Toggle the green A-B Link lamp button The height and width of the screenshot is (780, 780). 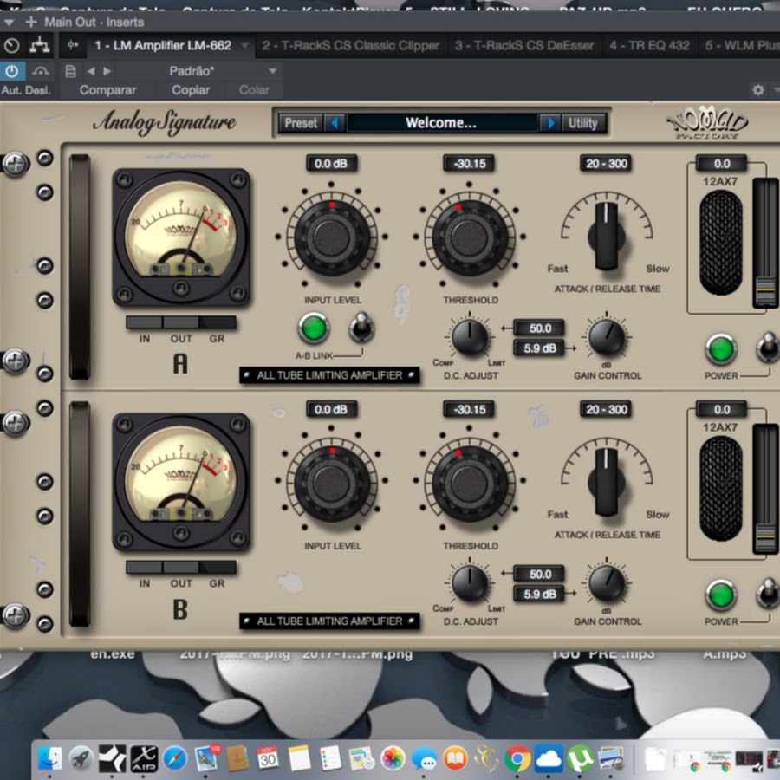pyautogui.click(x=314, y=328)
